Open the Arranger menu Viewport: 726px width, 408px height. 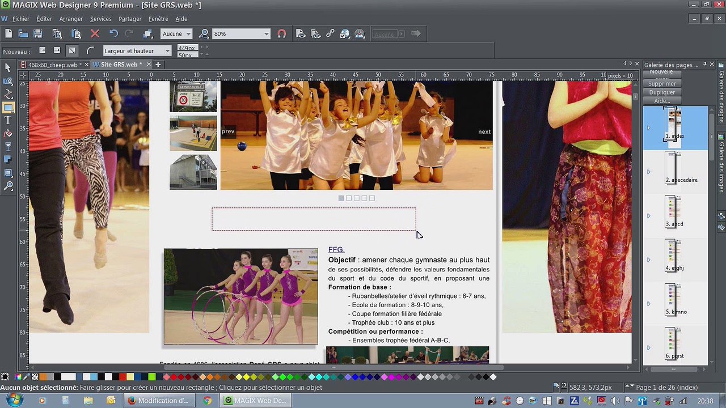tap(71, 19)
